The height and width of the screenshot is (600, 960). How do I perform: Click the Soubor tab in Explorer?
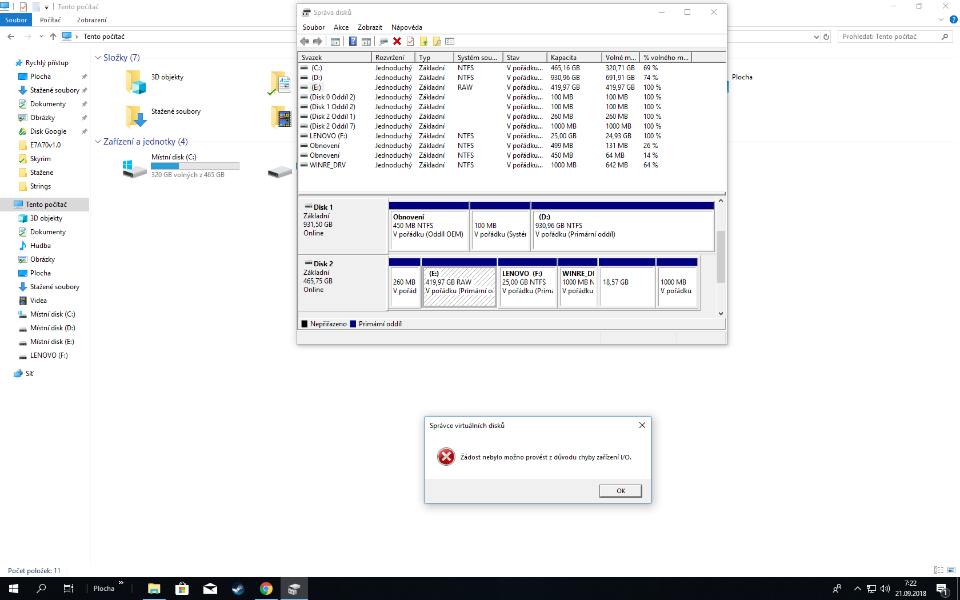coord(16,20)
